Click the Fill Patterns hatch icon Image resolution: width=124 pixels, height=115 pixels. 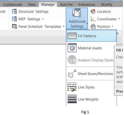pyautogui.click(x=72, y=36)
